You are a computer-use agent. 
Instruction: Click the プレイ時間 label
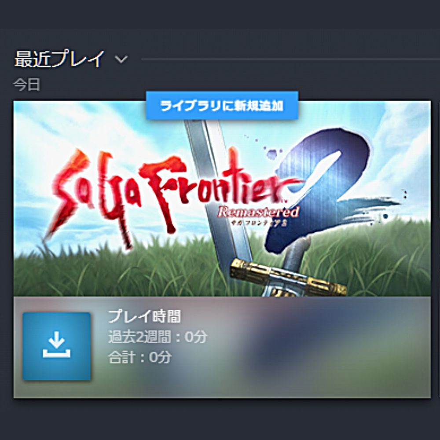[144, 316]
